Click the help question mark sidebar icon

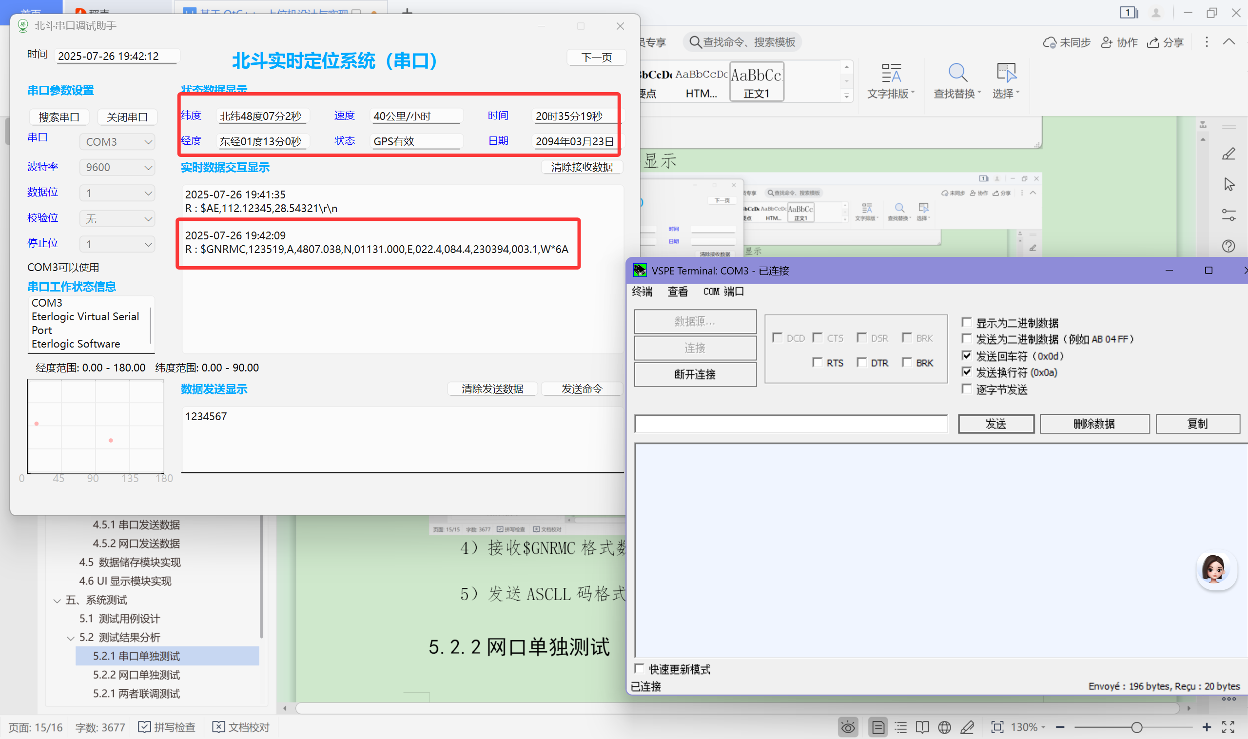tap(1228, 246)
